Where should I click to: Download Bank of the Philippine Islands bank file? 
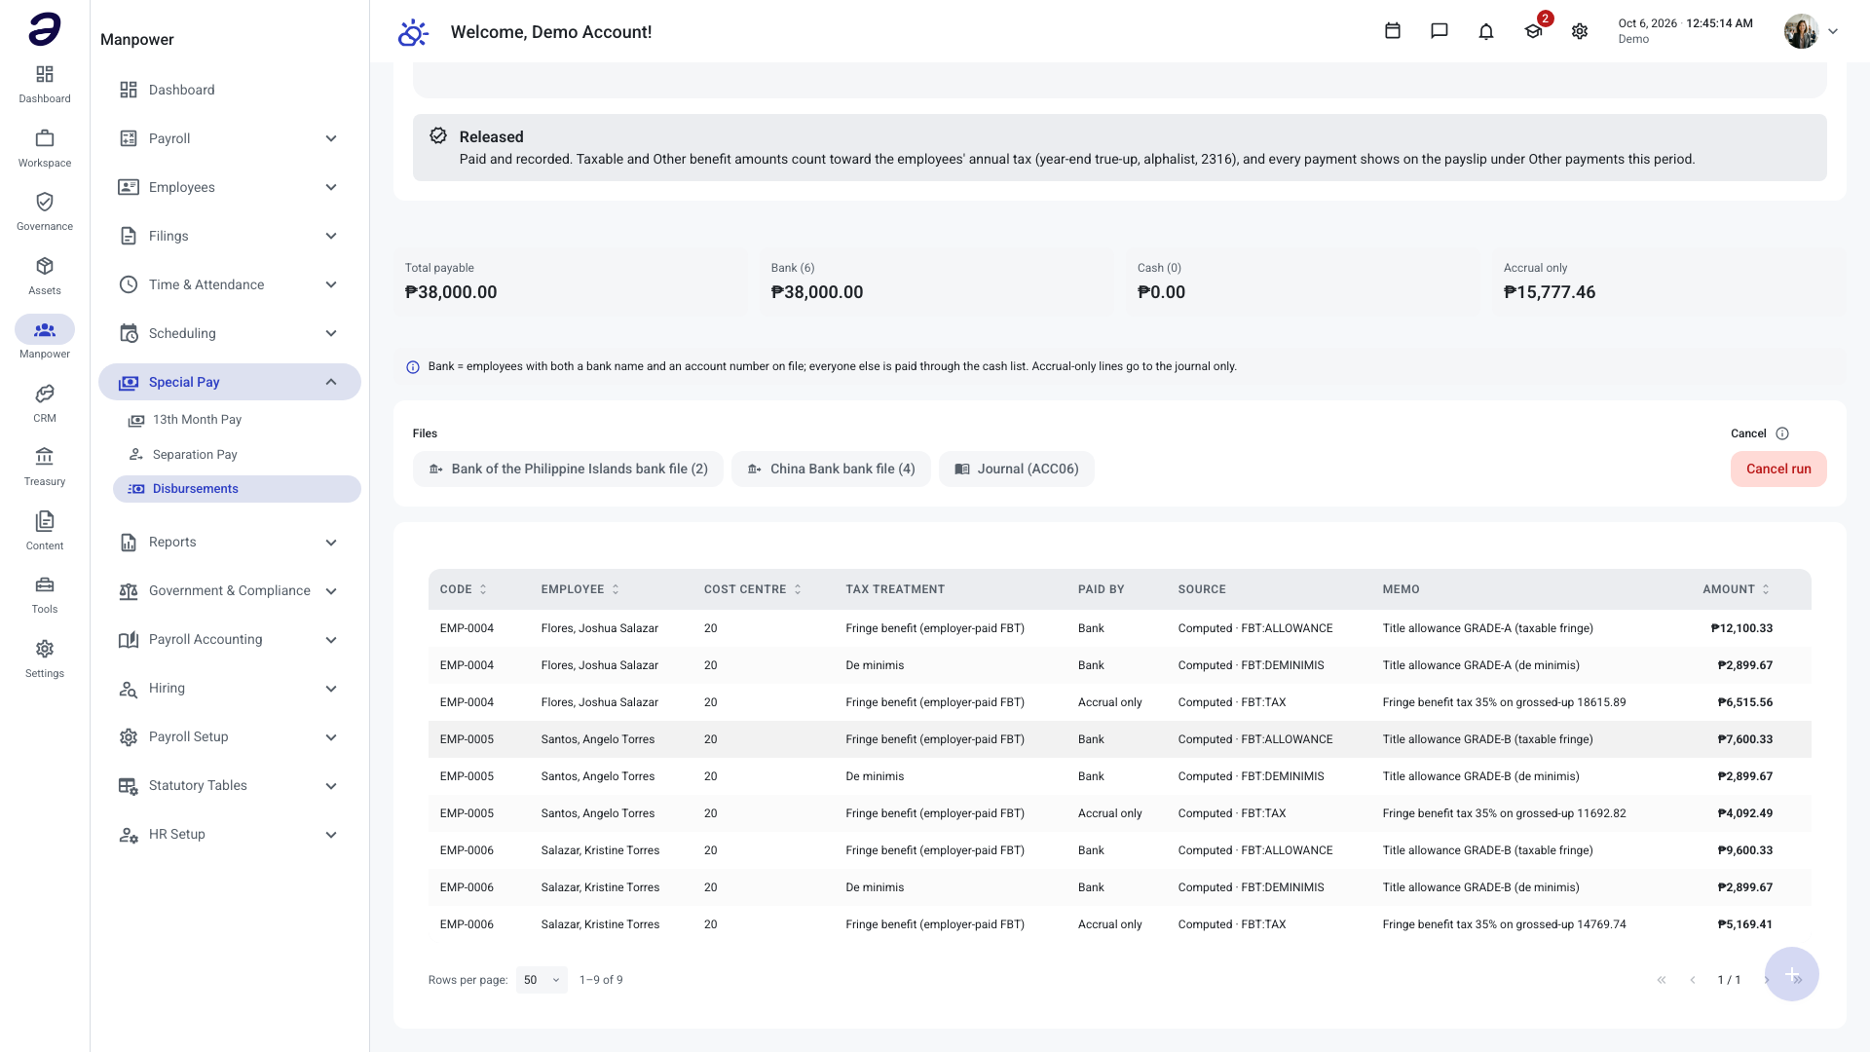(x=568, y=469)
